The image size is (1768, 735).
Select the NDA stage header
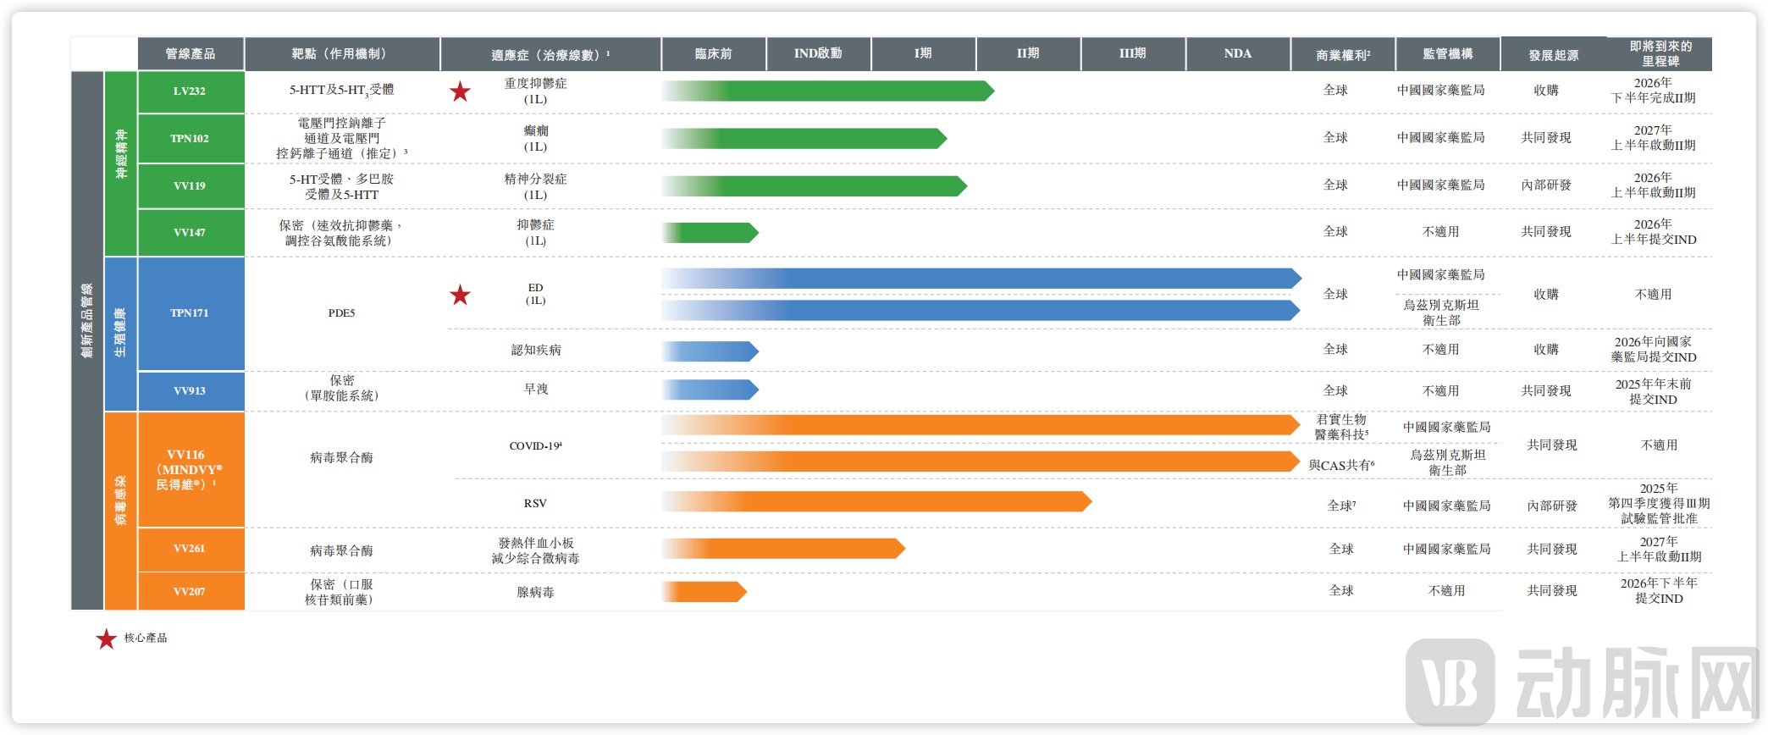coord(1238,53)
